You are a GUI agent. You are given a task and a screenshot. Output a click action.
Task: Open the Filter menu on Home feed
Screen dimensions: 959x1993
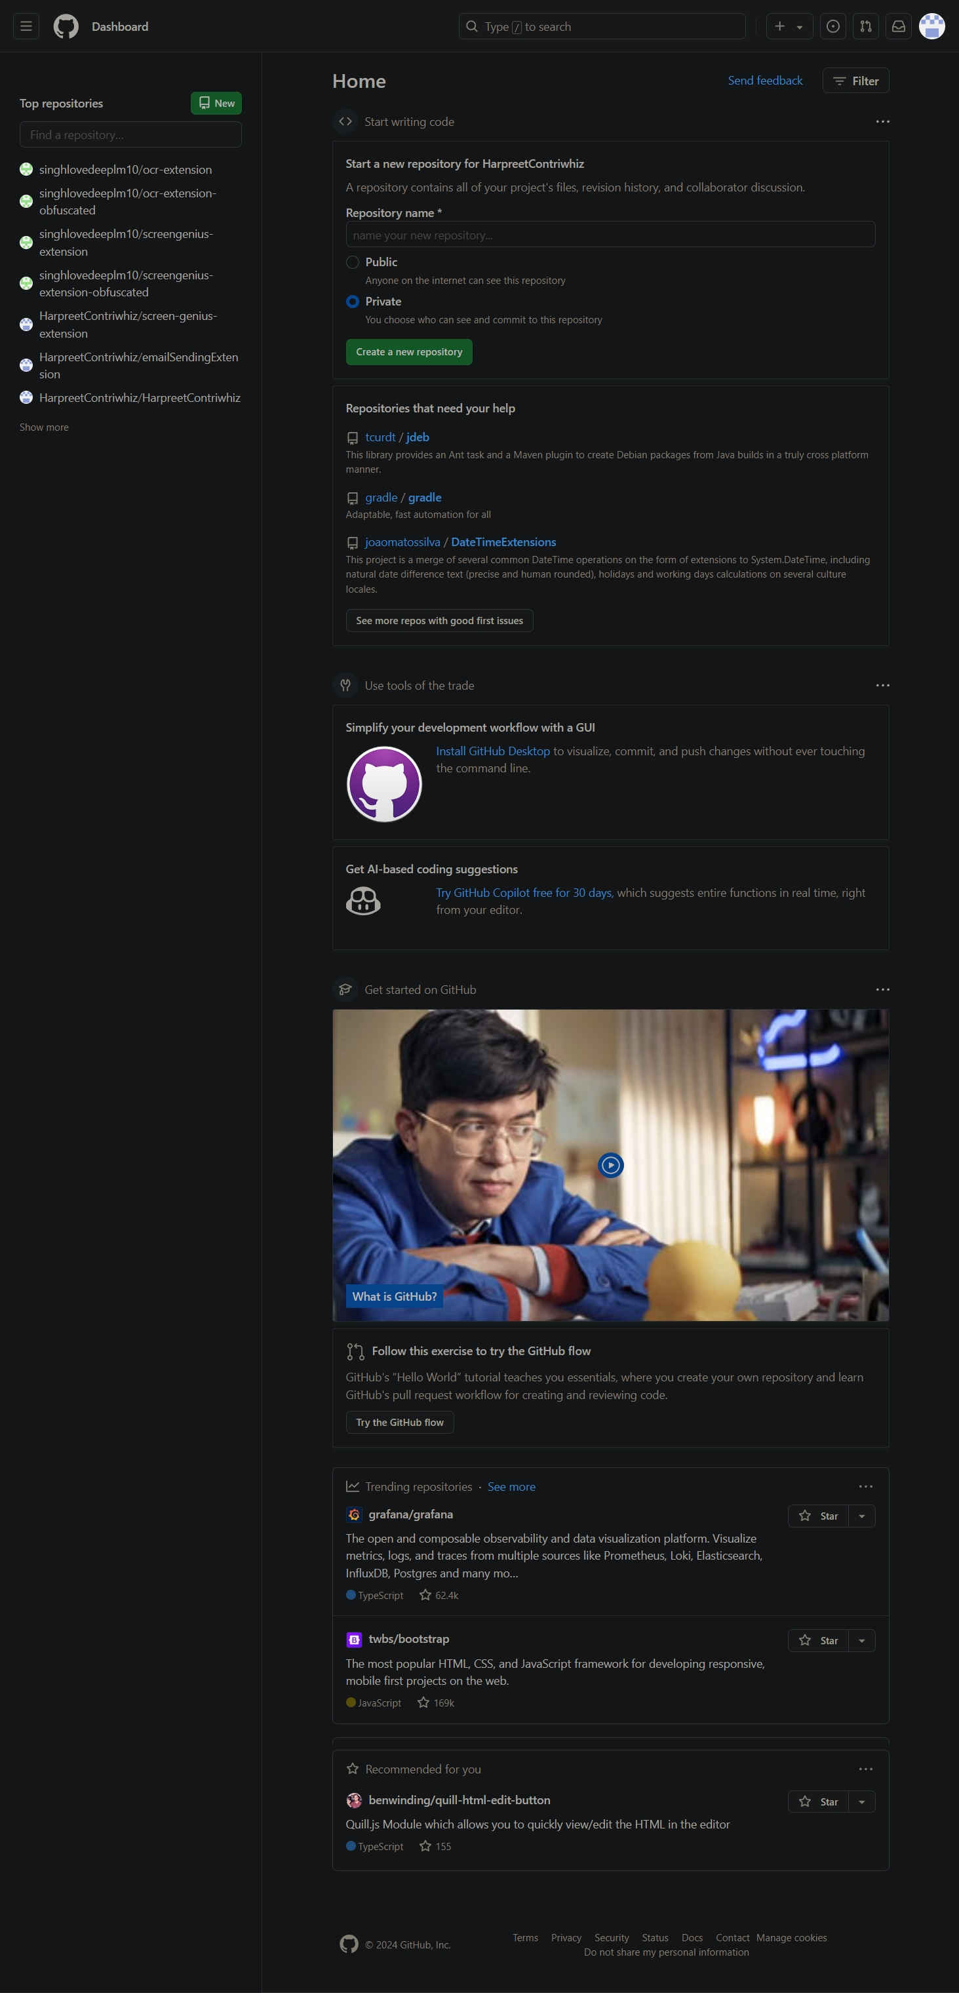(855, 81)
